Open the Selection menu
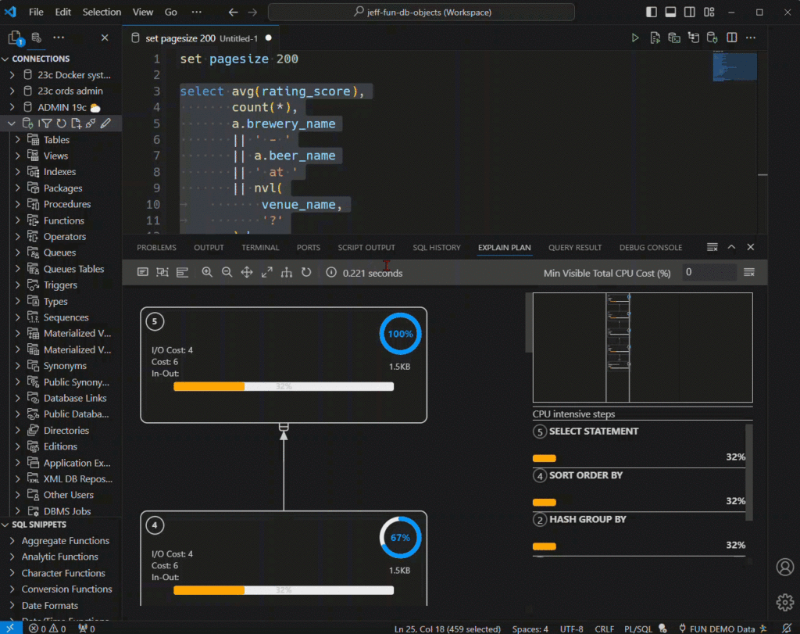800x634 pixels. pos(102,13)
